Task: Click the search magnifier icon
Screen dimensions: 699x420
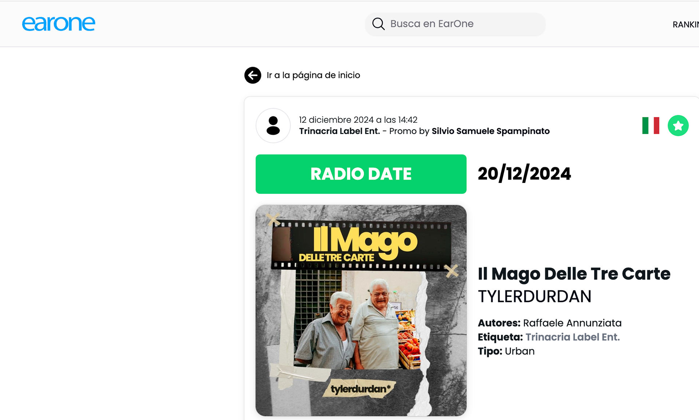Action: coord(378,24)
